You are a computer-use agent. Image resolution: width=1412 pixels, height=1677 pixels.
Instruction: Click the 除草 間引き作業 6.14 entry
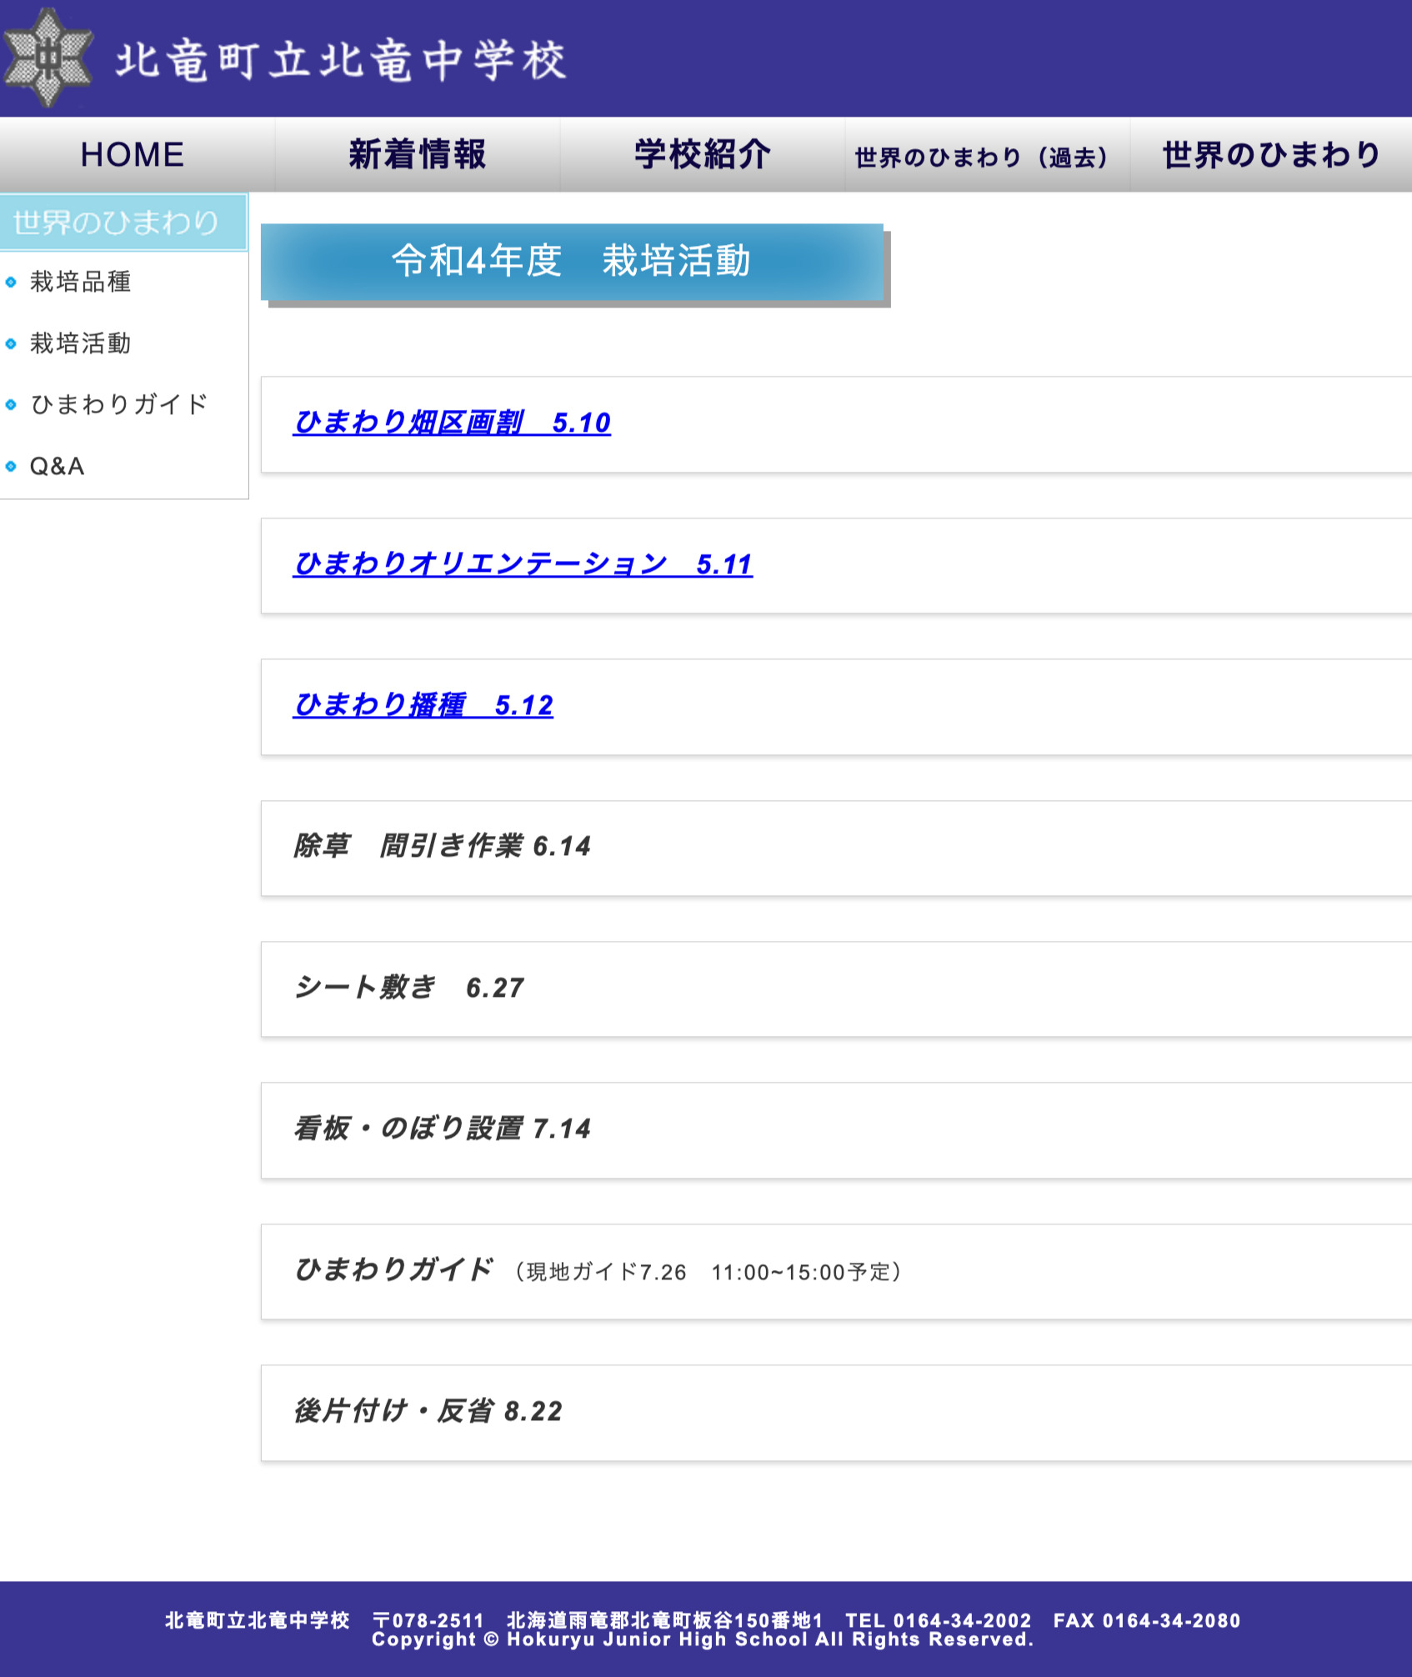click(440, 846)
